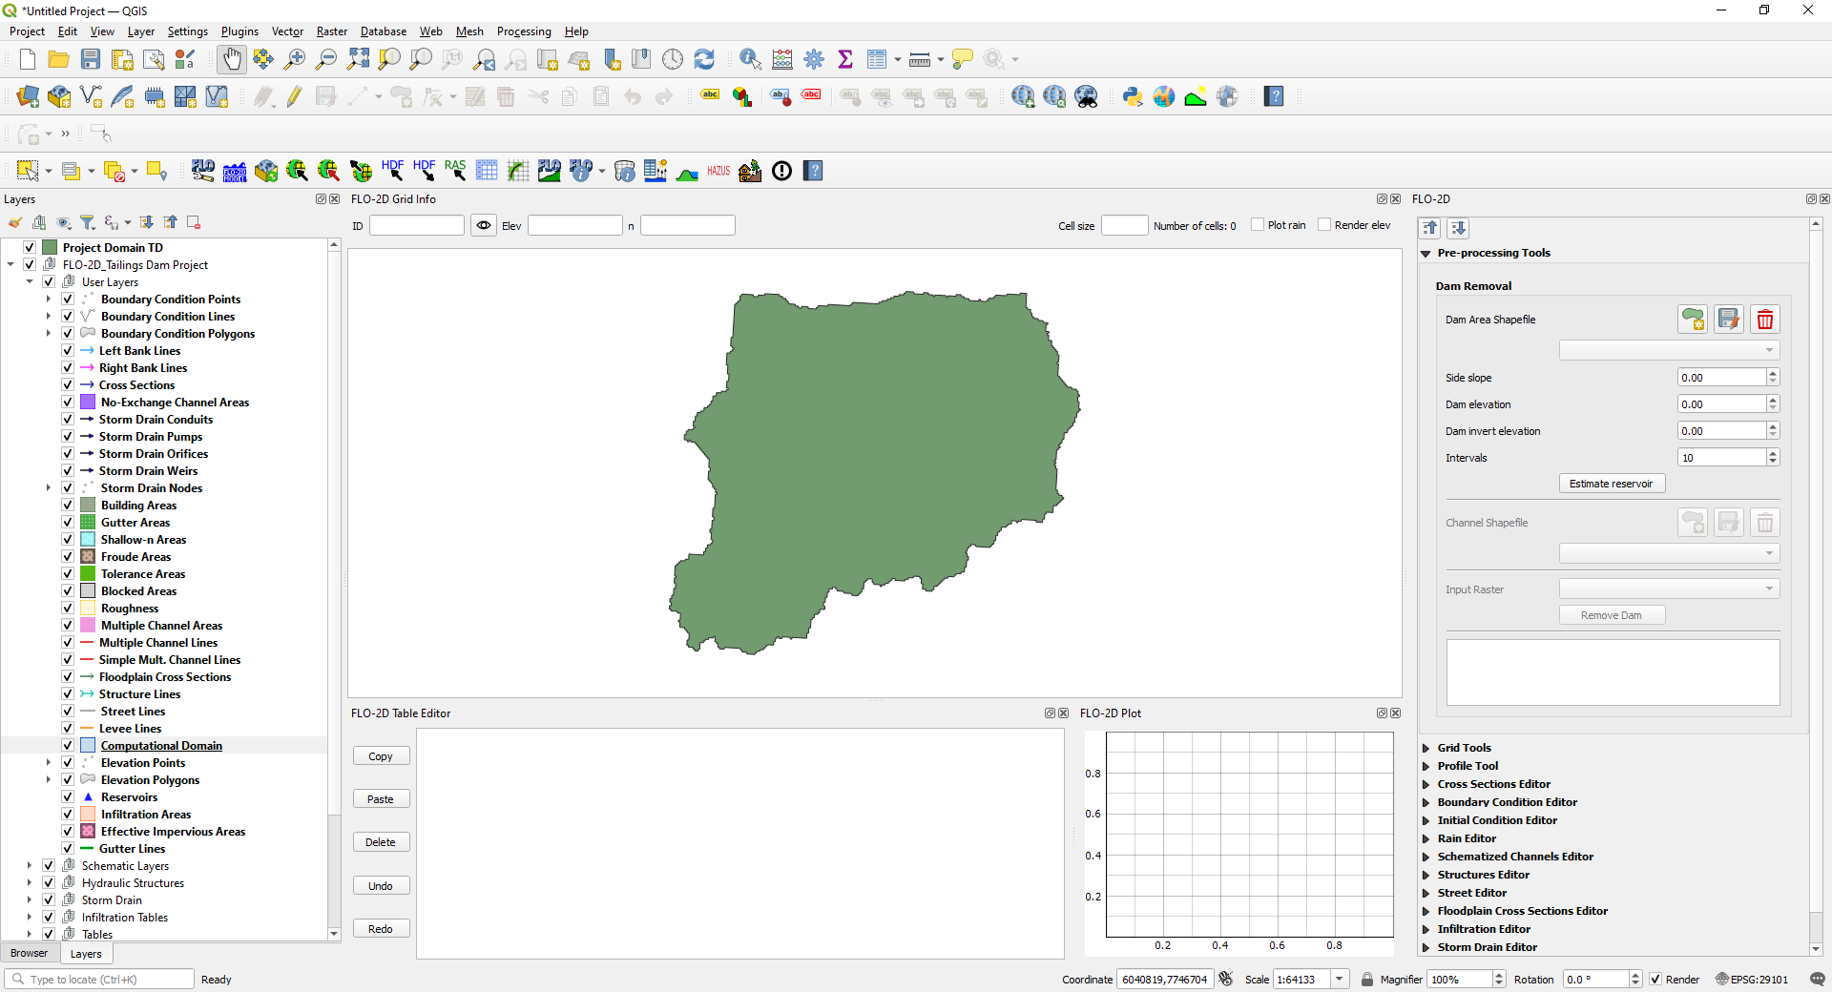Click the eye icon next to ID field
Viewport: 1832px width, 992px height.
(x=484, y=226)
